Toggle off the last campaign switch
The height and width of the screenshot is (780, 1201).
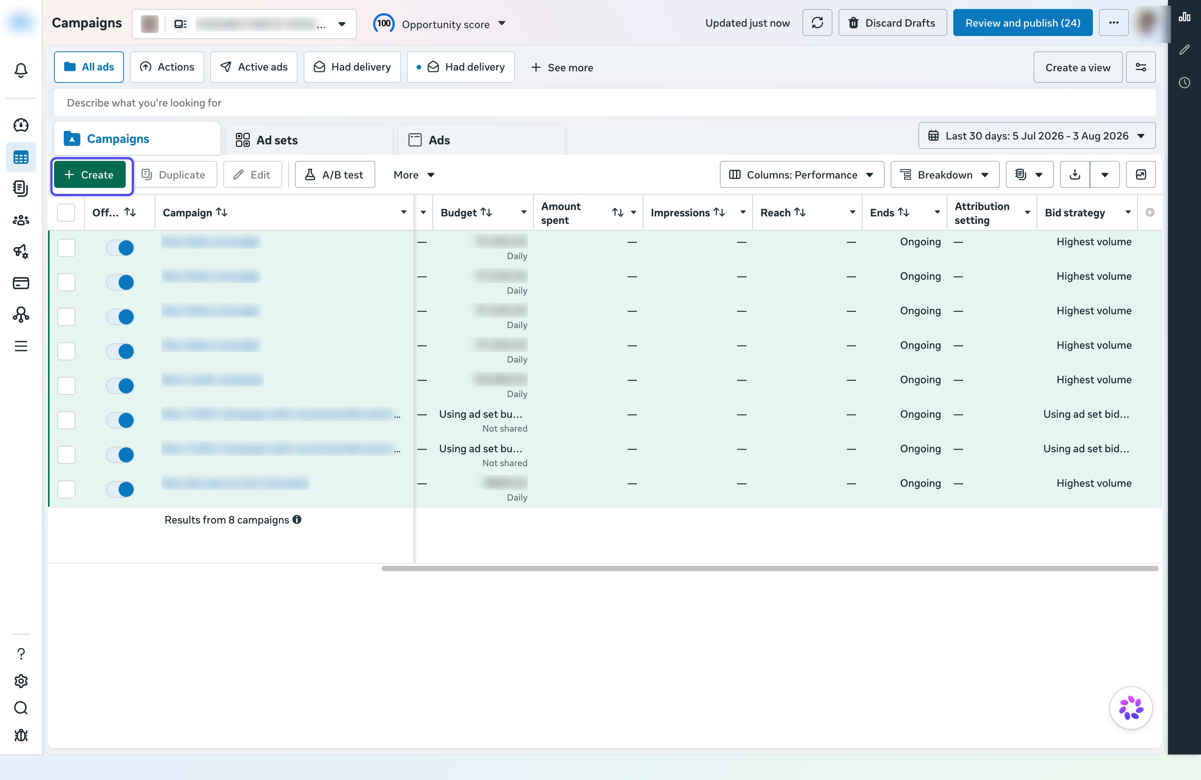[120, 489]
